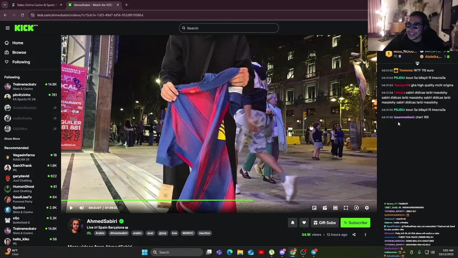Open the playback speed control
458x258 pixels.
tap(356, 208)
